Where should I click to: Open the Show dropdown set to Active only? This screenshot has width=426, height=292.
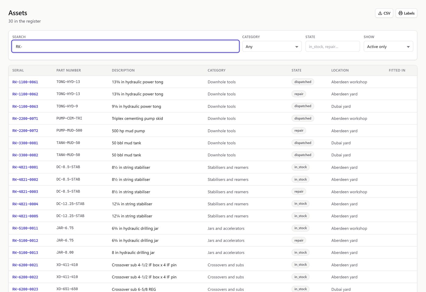click(x=388, y=47)
